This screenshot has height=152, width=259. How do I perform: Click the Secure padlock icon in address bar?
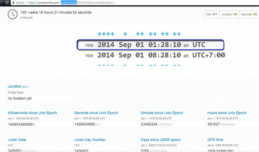13,3
